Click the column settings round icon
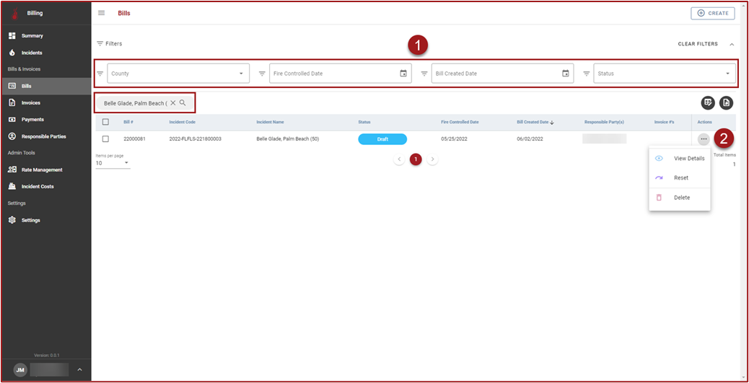The height and width of the screenshot is (383, 749). click(x=709, y=103)
